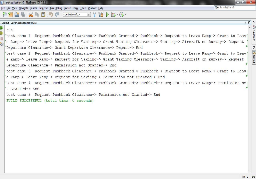Click the 'test case 2' output line
The image size is (256, 179).
(126, 59)
